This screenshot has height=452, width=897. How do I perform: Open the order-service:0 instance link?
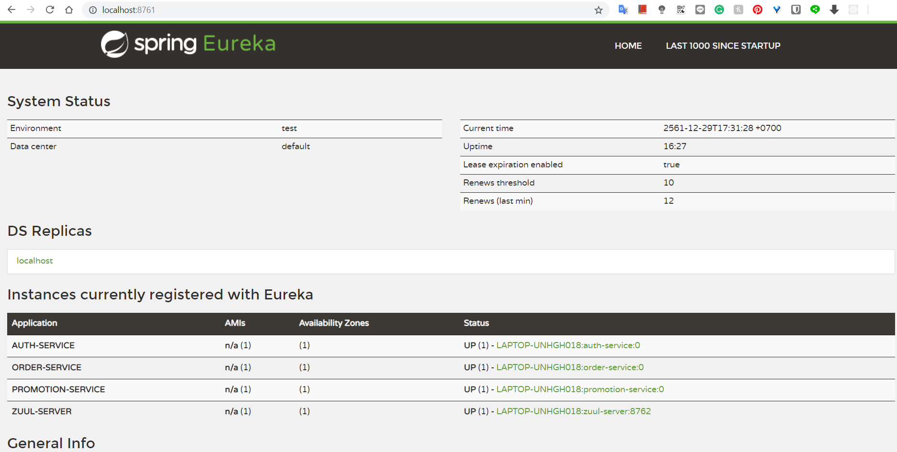coord(570,367)
